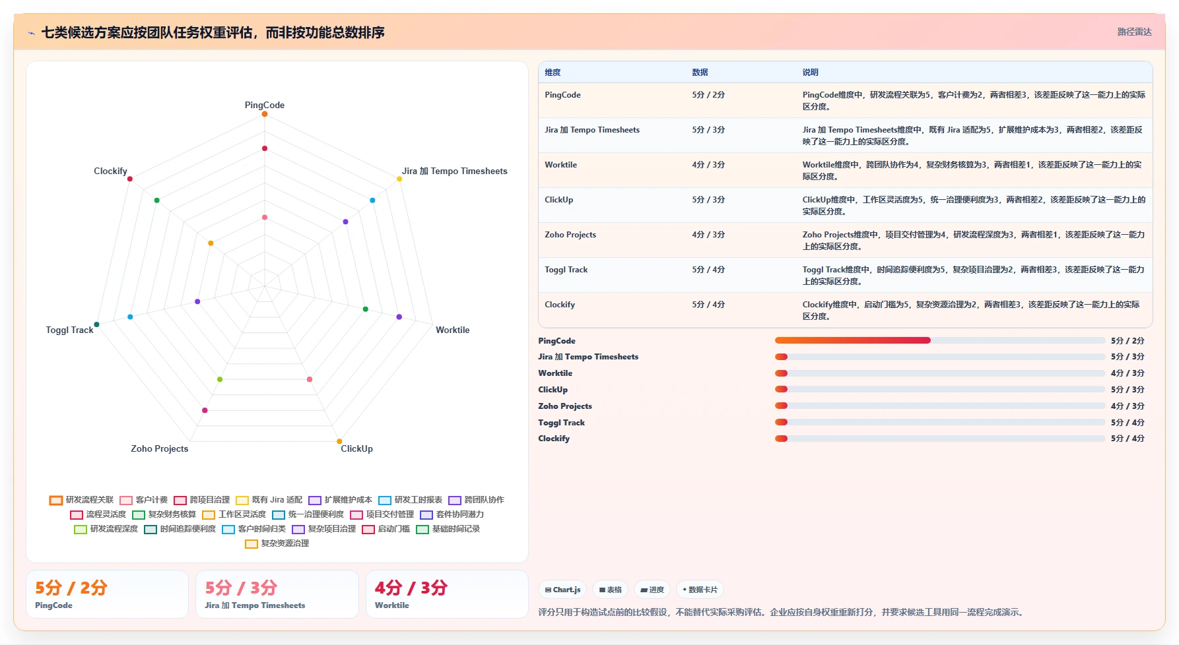Toggle the 复杂项目治理 legend entry
The image size is (1179, 645).
[x=324, y=529]
